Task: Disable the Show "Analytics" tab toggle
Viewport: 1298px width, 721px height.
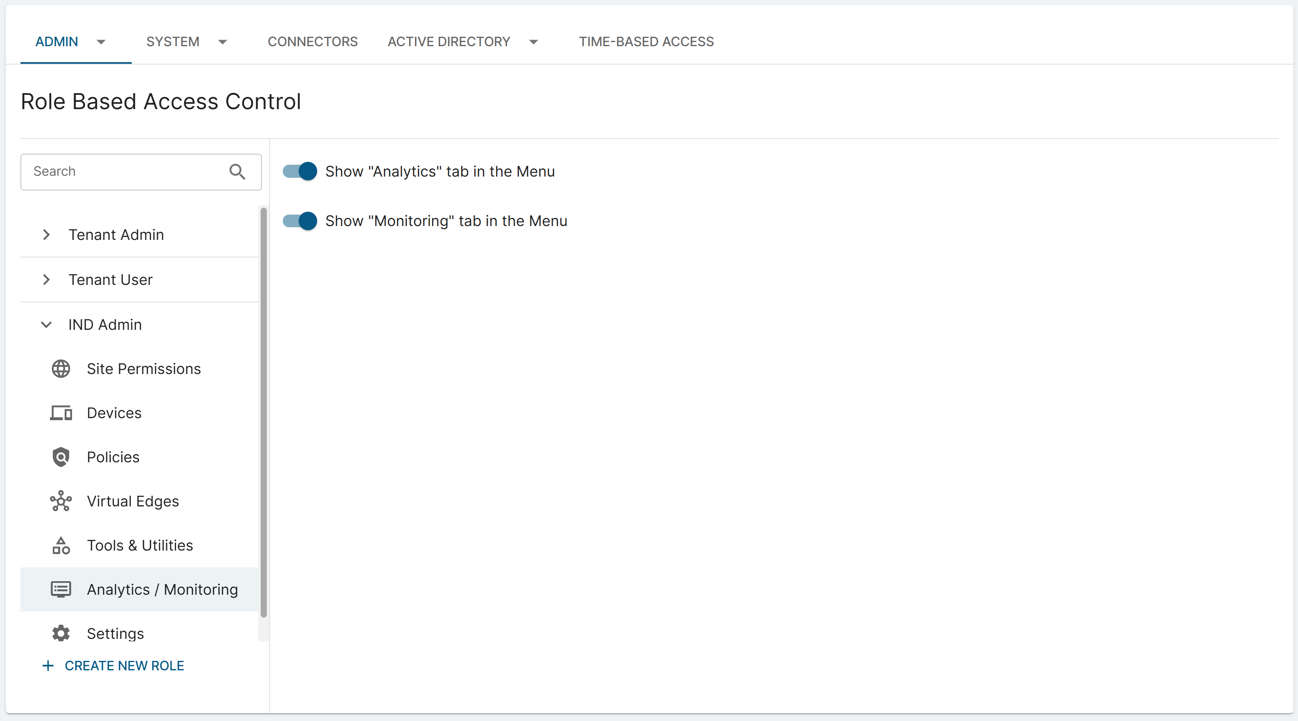Action: [300, 171]
